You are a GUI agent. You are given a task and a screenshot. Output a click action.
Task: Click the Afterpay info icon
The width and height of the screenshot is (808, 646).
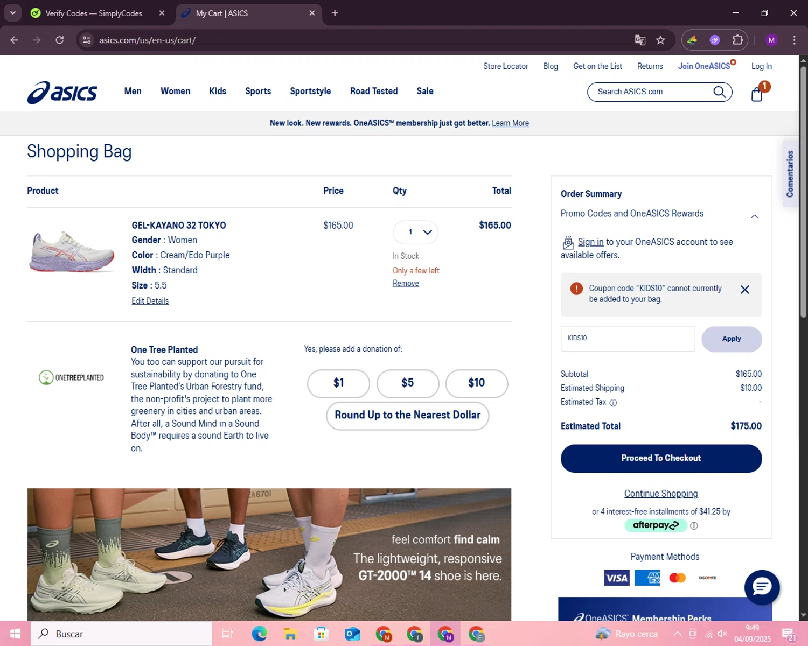pyautogui.click(x=694, y=526)
